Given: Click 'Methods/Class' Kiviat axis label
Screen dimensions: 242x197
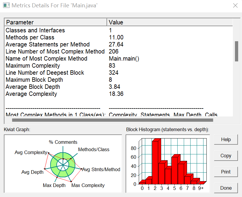Looking at the screenshot, I should [94, 149].
